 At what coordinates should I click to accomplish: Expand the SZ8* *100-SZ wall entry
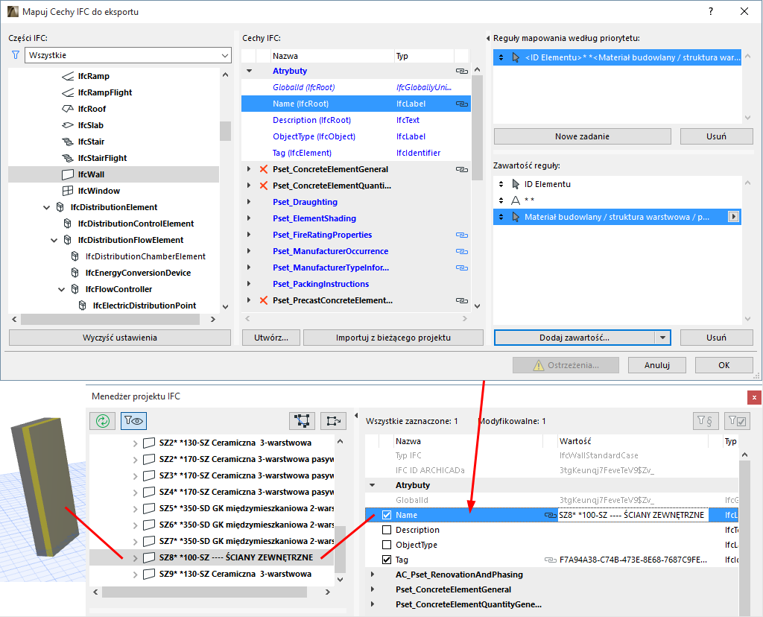click(135, 557)
